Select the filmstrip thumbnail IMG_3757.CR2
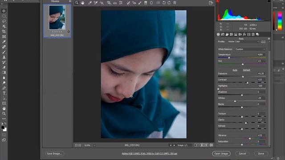This screenshot has height=160, width=285. [57, 20]
